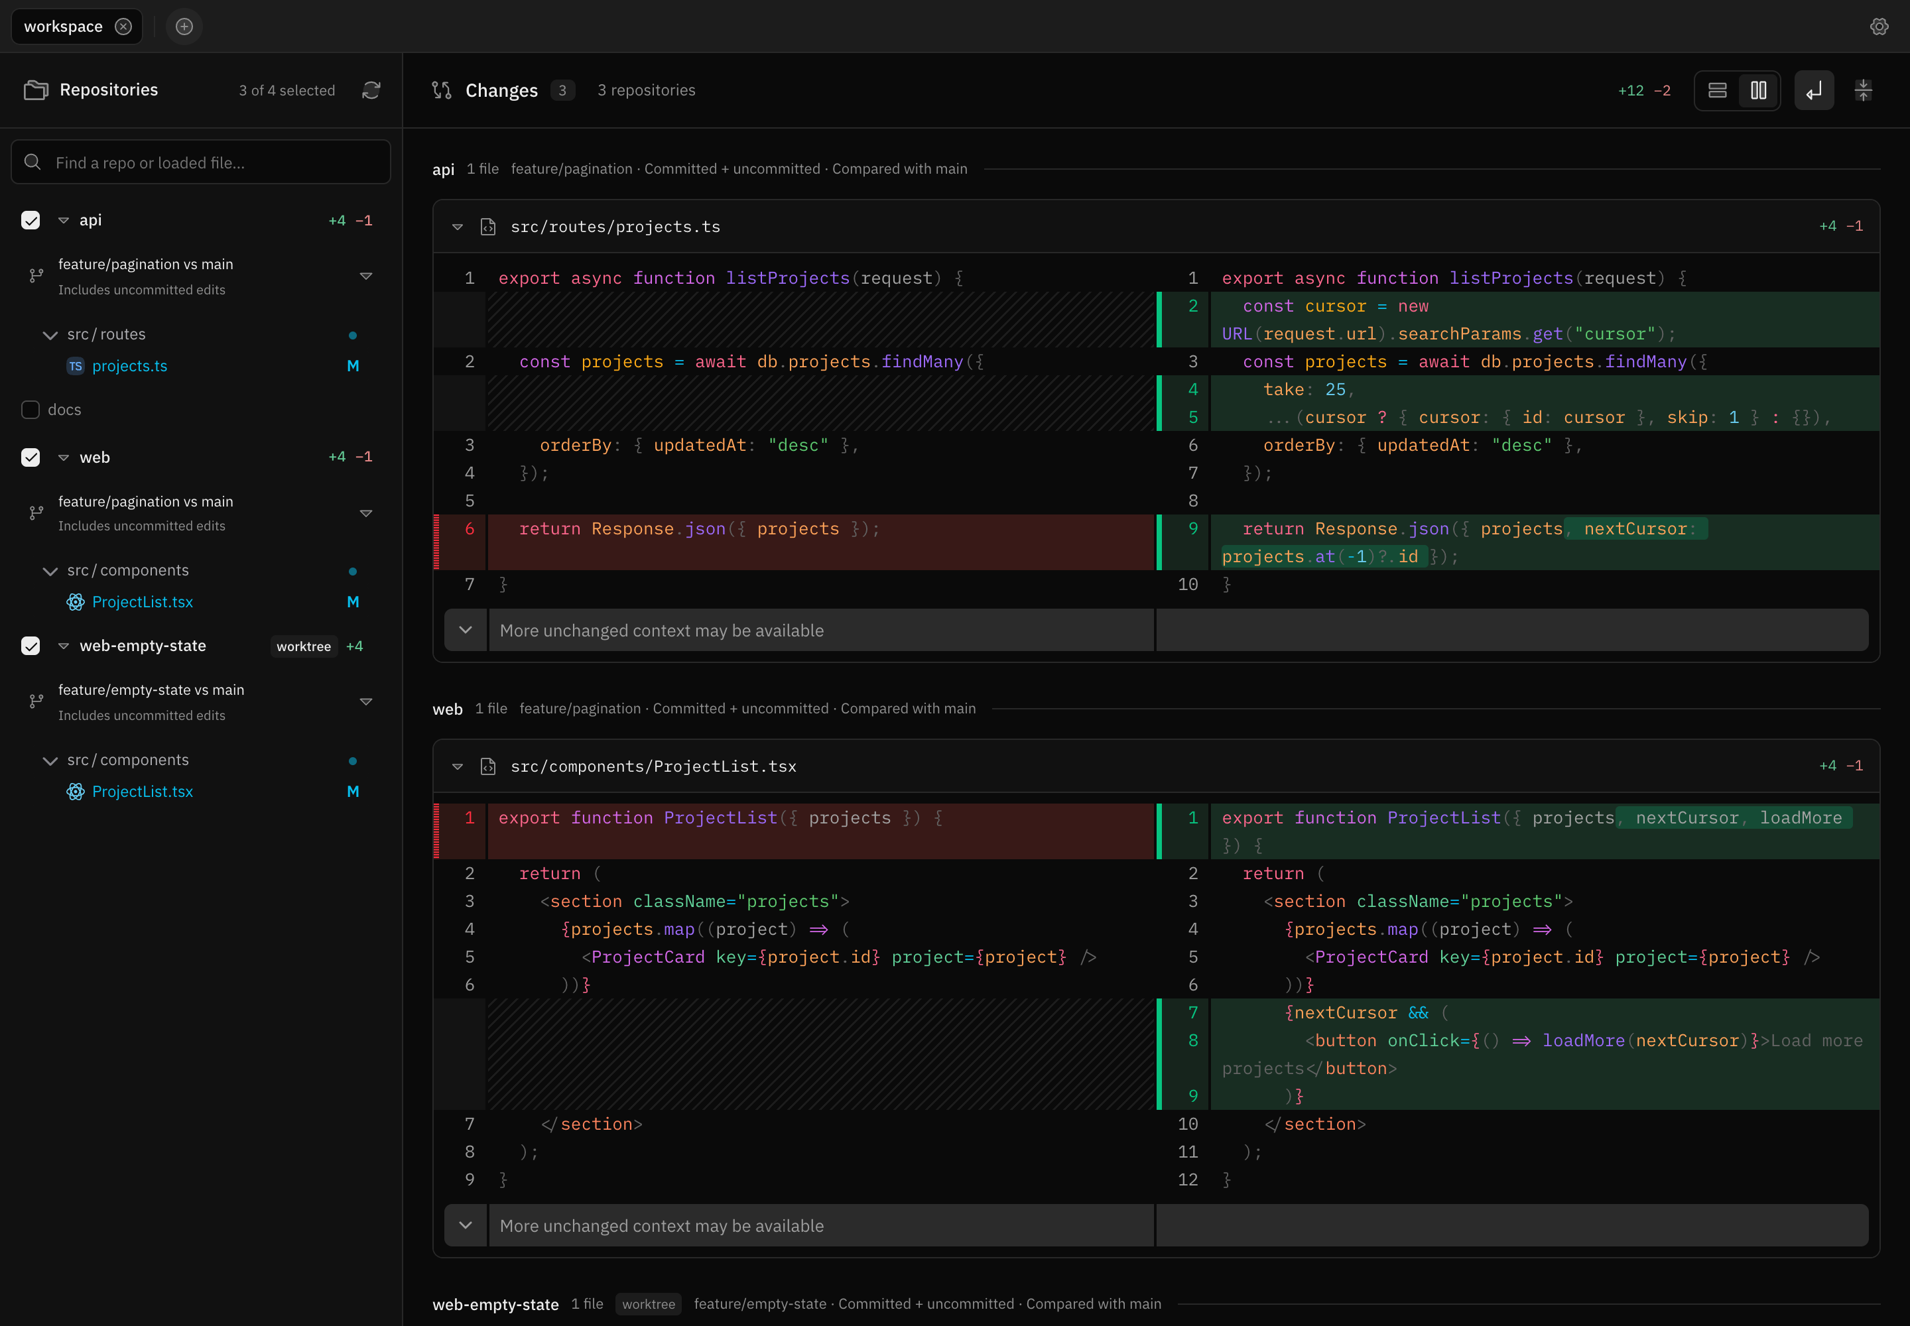Open ProjectList.tsx under web-empty-state
This screenshot has height=1326, width=1910.
[x=142, y=792]
